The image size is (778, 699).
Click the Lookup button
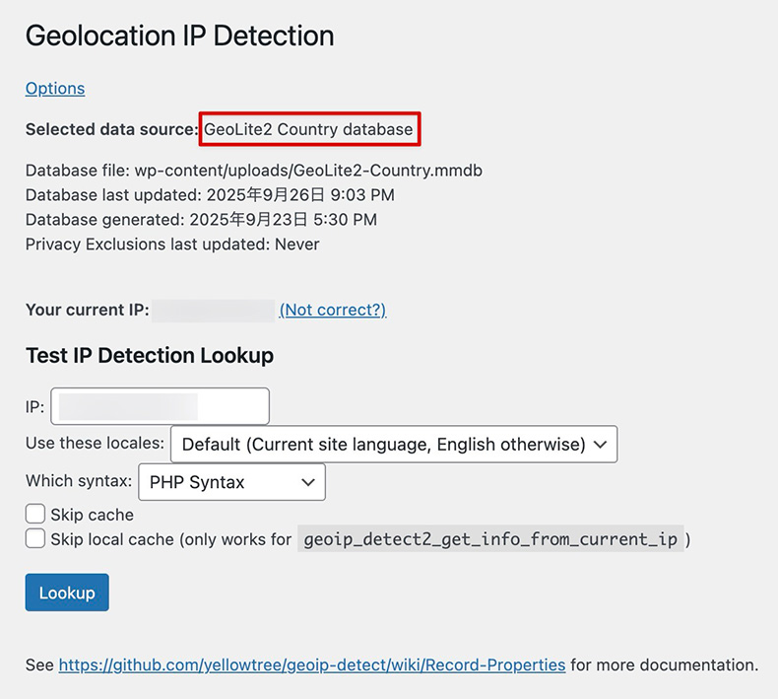(x=67, y=593)
